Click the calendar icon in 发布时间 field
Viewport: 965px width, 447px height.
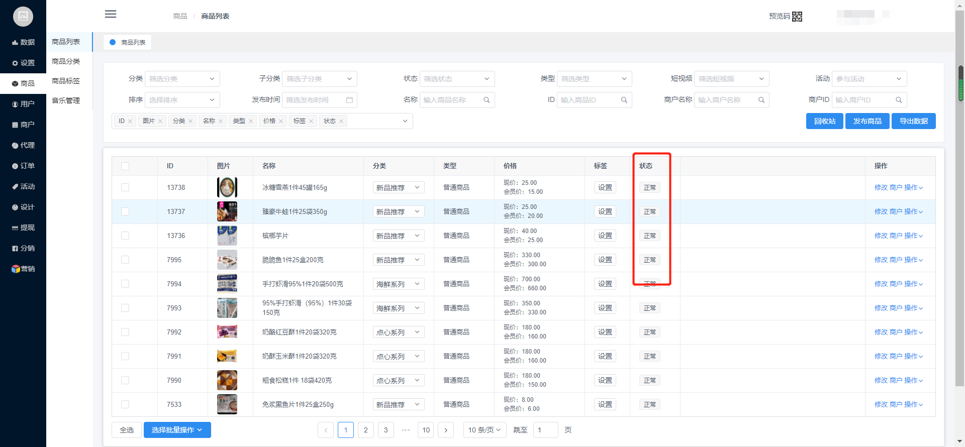pos(349,100)
